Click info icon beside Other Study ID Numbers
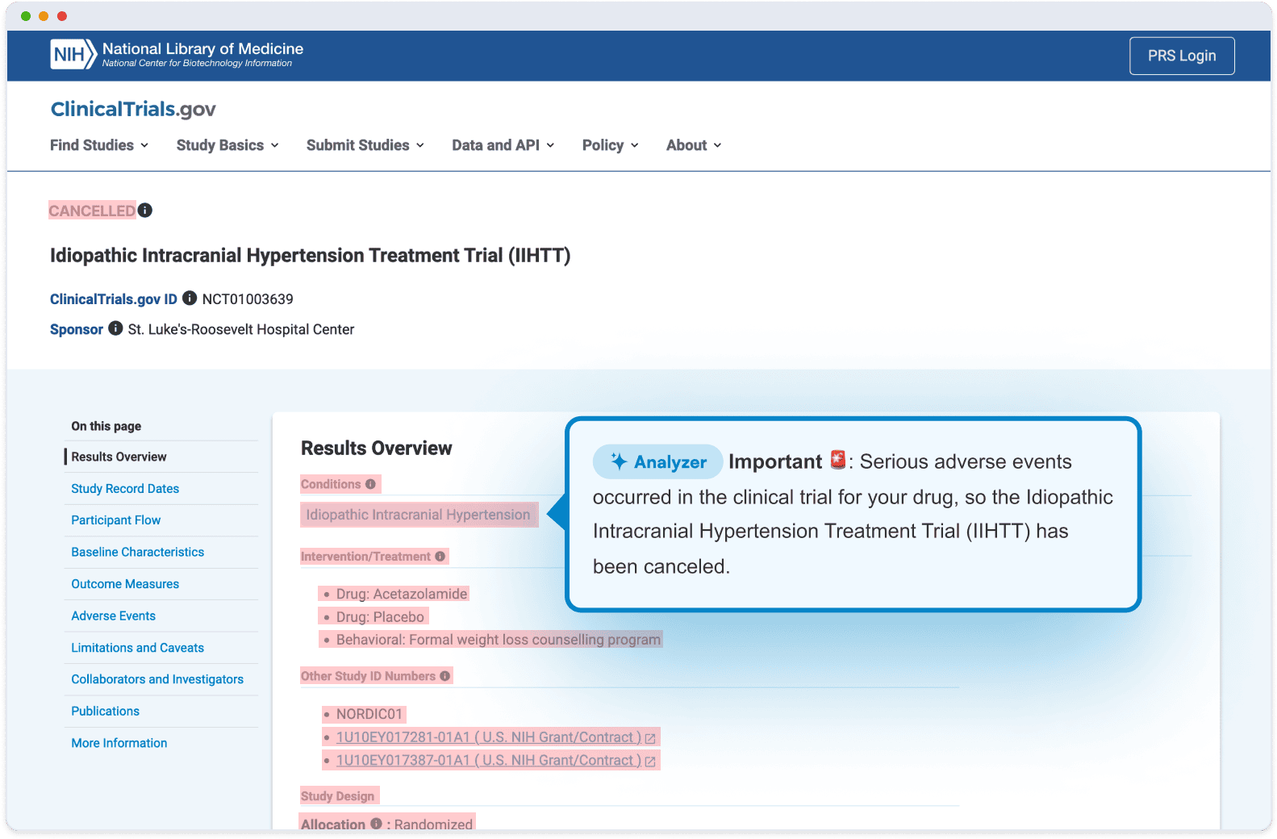Image resolution: width=1277 pixels, height=839 pixels. 444,676
